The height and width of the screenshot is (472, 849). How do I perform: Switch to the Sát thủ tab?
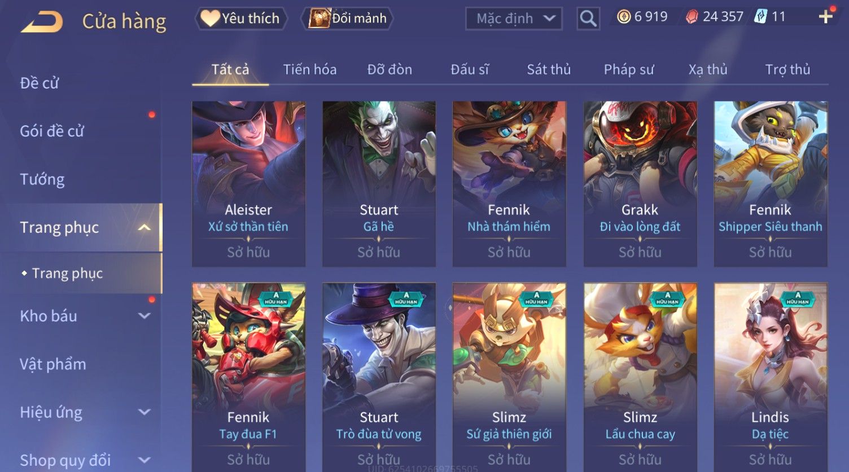coord(549,69)
